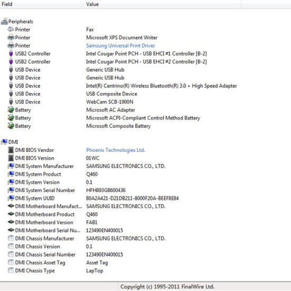This screenshot has width=291, height=291.
Task: Select the DMI Chassis Asset Tag row
Action: click(x=145, y=262)
